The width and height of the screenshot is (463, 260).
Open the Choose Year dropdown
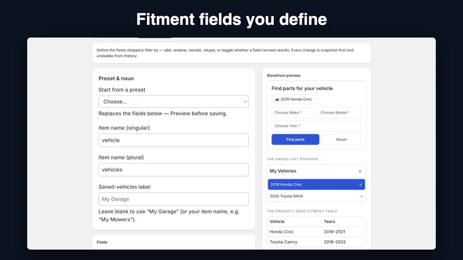(316, 126)
